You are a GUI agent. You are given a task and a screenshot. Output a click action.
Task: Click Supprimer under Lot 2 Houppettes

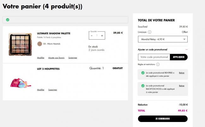53,90
